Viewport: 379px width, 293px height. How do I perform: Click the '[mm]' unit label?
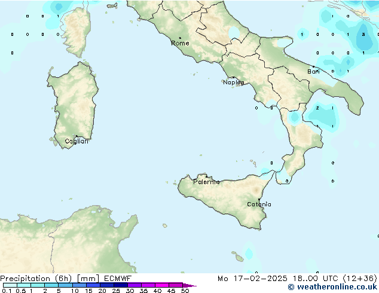click(88, 279)
